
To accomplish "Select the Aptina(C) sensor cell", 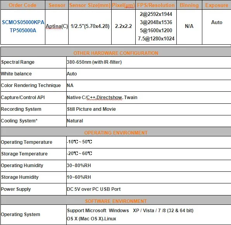I will [57, 26].
